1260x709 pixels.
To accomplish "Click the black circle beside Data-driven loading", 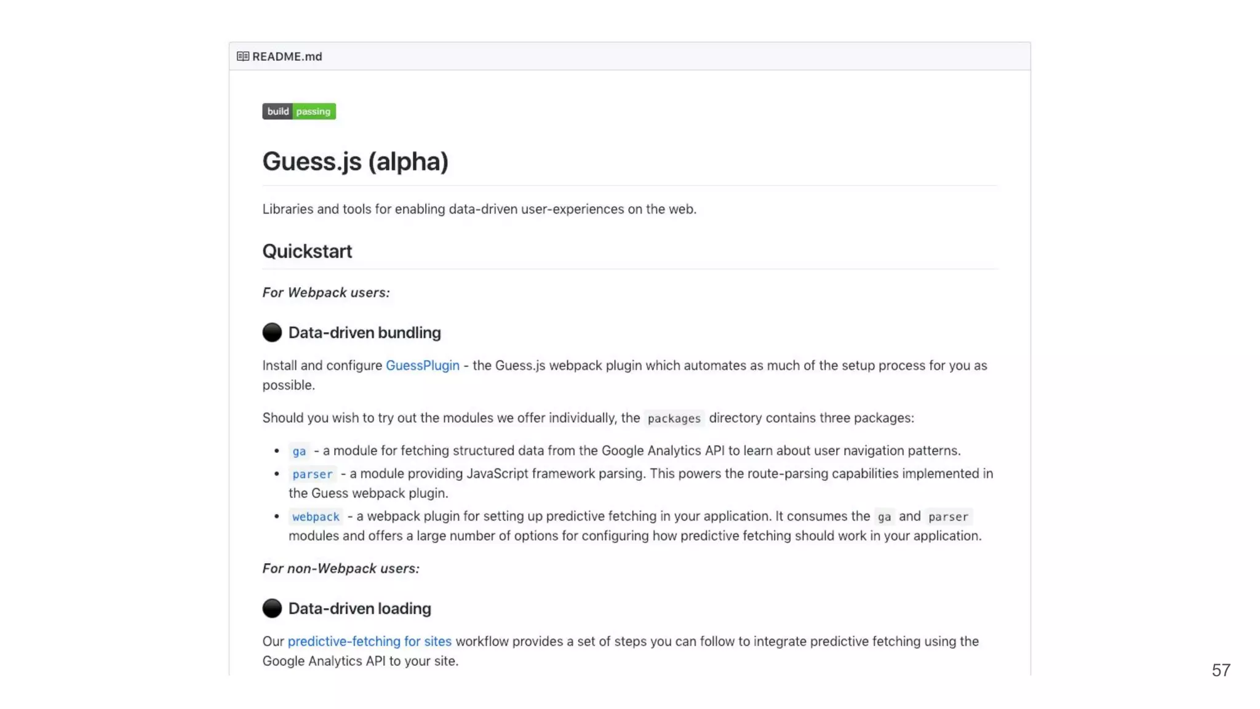I will tap(272, 608).
